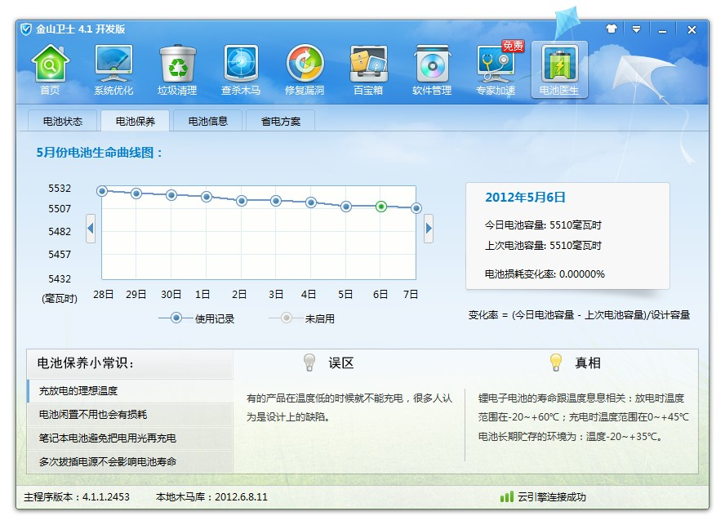This screenshot has width=725, height=516.
Task: Close the 金山卫士 window
Action: click(692, 30)
